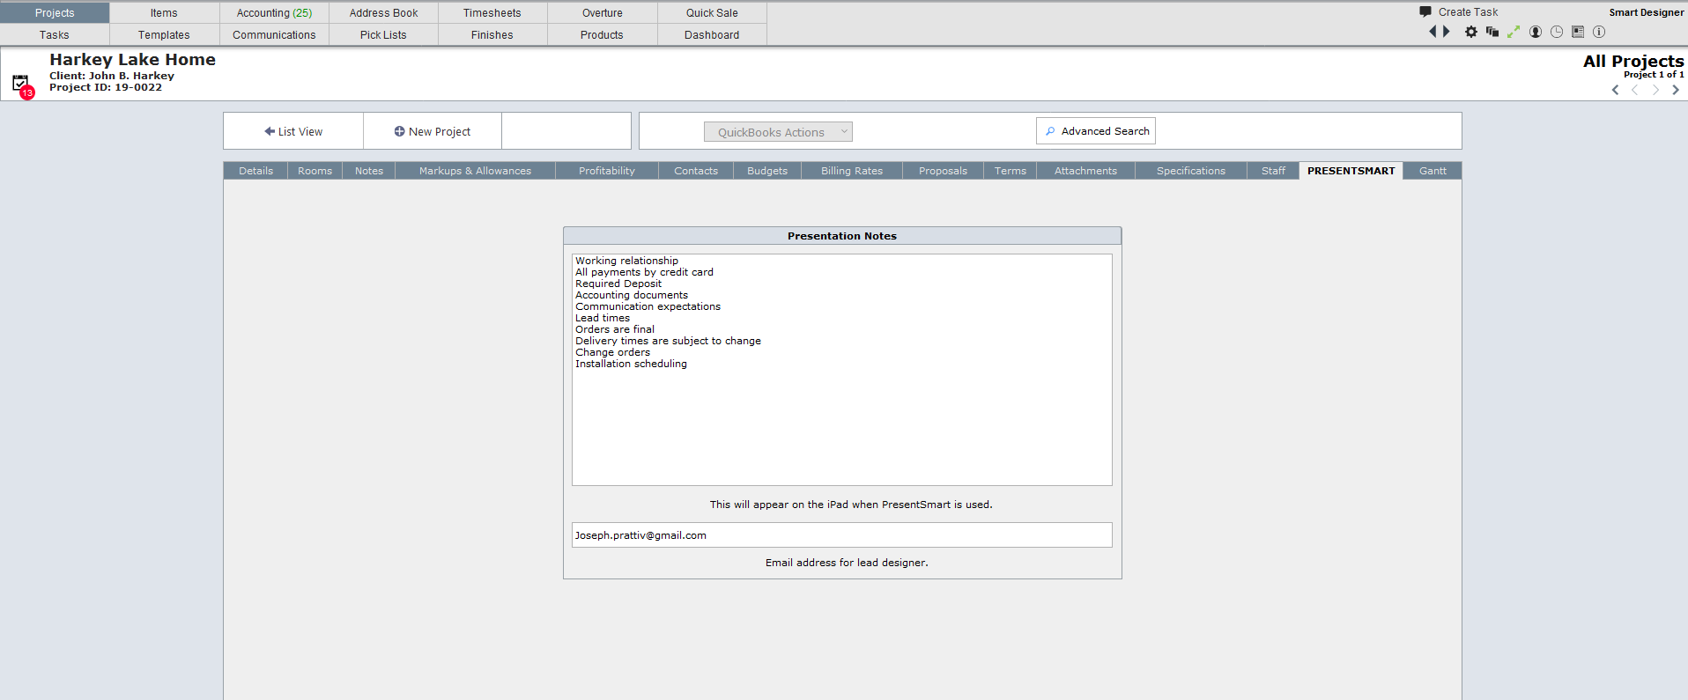The height and width of the screenshot is (700, 1688).
Task: Open Markups & Allowances tab
Action: (475, 171)
